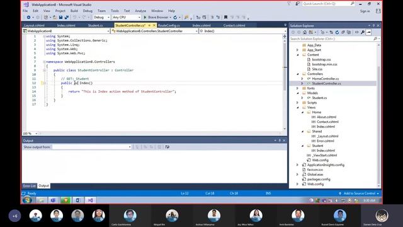The height and width of the screenshot is (227, 403).
Task: Click the Save All toolbar icon
Action: (67, 17)
